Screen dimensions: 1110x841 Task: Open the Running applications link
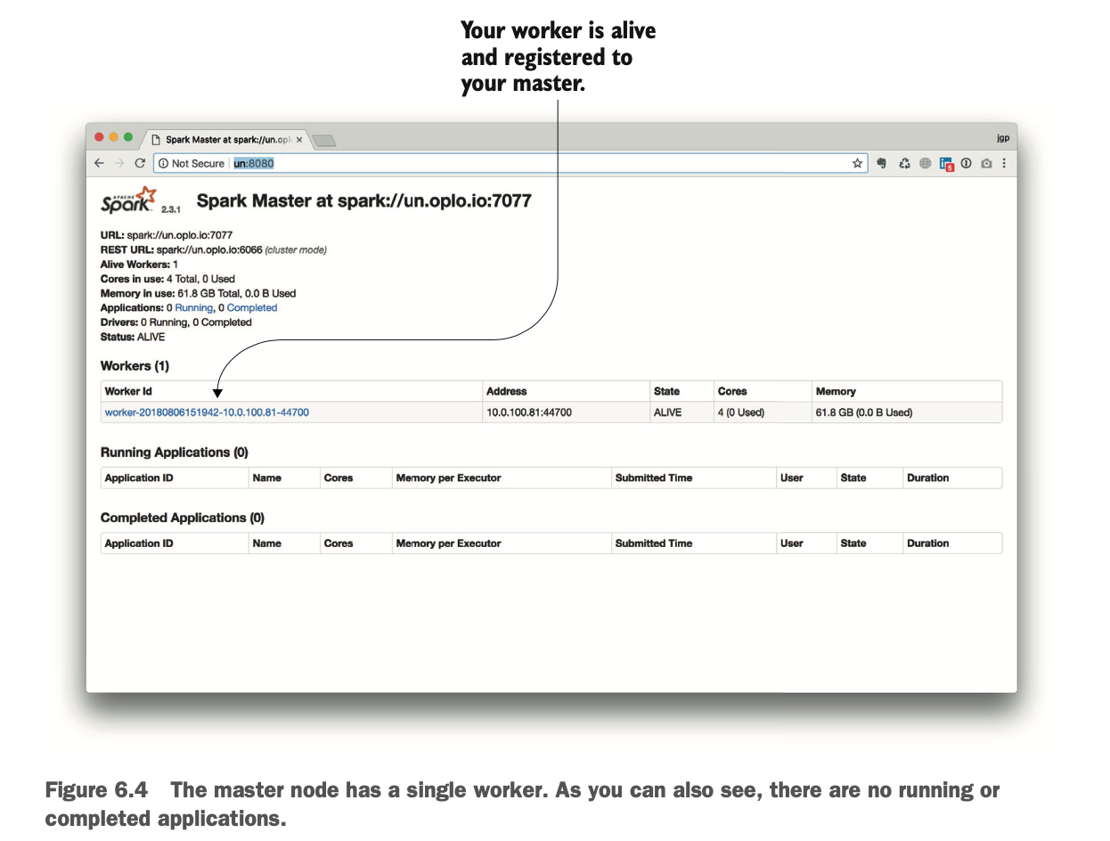pos(194,308)
